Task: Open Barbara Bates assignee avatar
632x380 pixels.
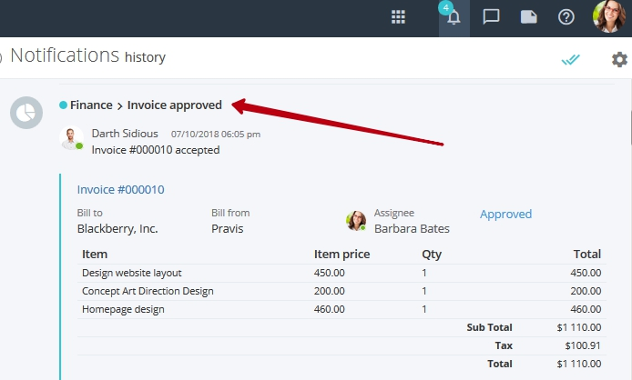Action: point(356,221)
